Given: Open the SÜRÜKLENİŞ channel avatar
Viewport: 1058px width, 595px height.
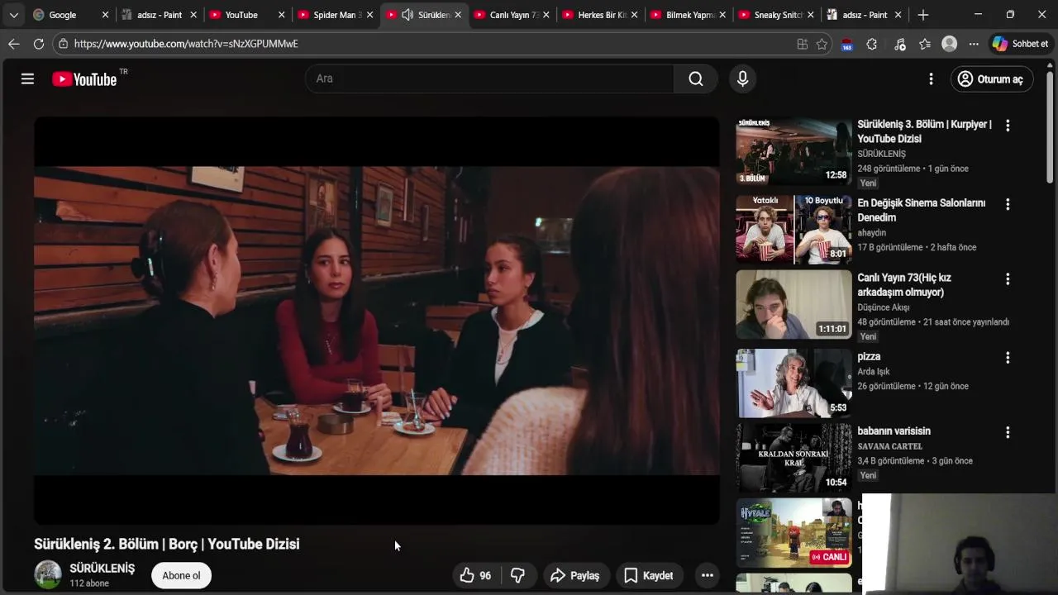Looking at the screenshot, I should (48, 574).
